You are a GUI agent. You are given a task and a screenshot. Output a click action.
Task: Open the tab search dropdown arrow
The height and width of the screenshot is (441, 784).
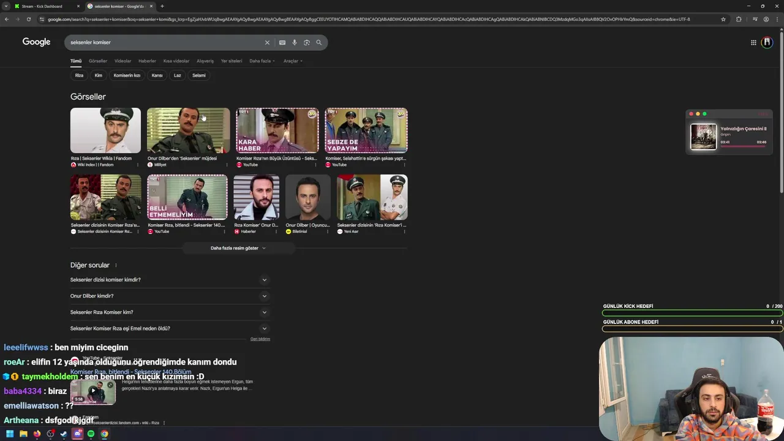point(6,6)
